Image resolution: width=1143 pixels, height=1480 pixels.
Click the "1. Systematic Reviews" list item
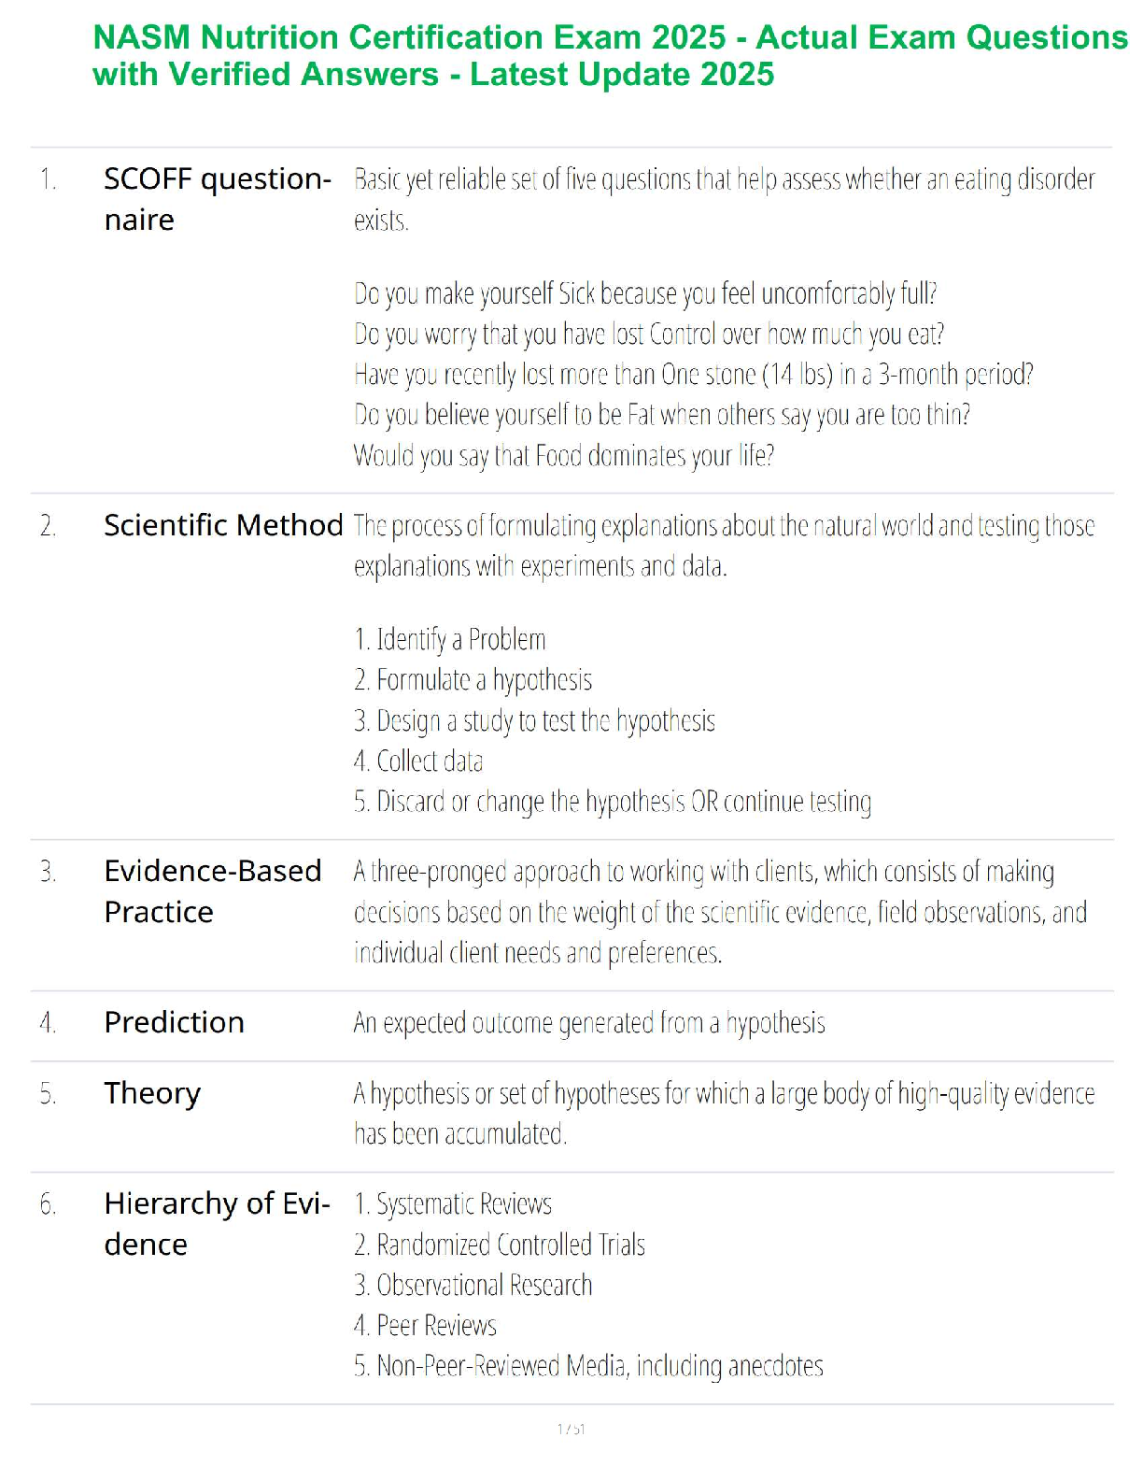453,1204
